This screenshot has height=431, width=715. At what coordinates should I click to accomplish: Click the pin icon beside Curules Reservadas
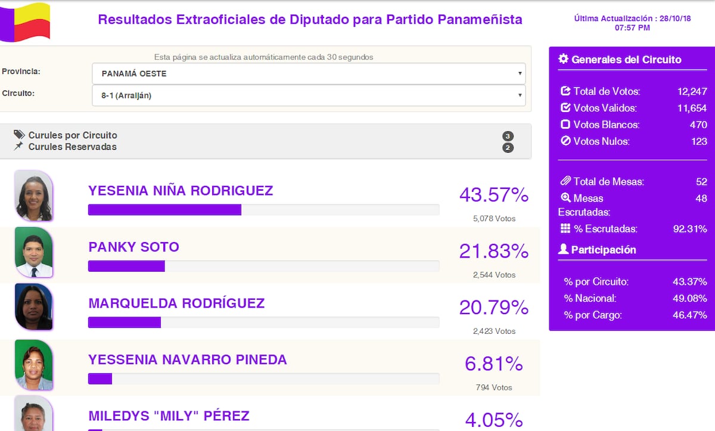19,146
